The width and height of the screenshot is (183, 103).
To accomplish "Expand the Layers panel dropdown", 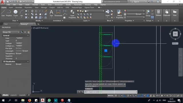I will tap(86, 21).
